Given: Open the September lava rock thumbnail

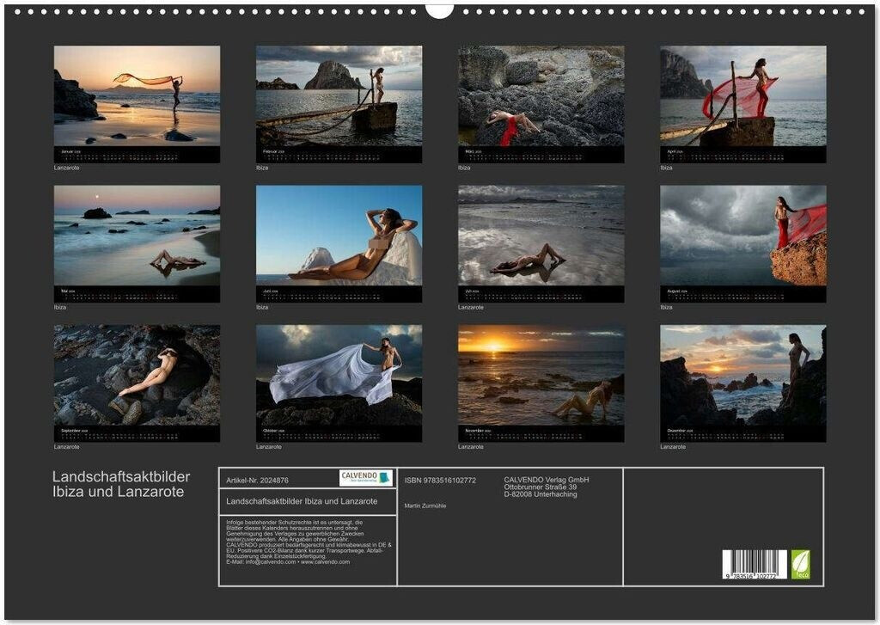Looking at the screenshot, I should point(137,375).
